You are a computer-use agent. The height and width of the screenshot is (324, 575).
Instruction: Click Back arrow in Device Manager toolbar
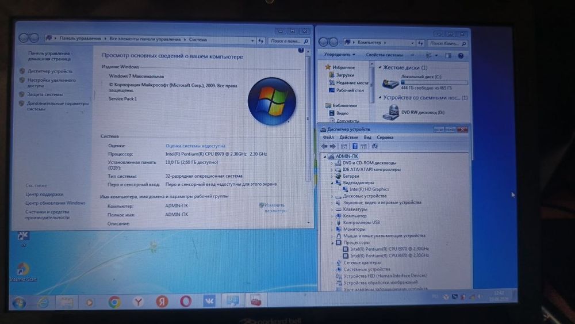(324, 146)
